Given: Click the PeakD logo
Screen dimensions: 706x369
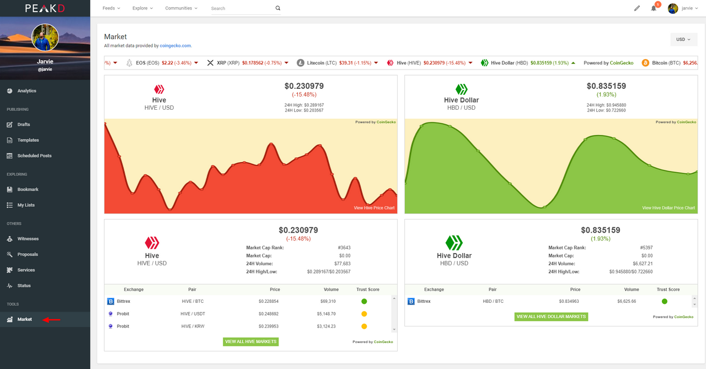Looking at the screenshot, I should [45, 8].
